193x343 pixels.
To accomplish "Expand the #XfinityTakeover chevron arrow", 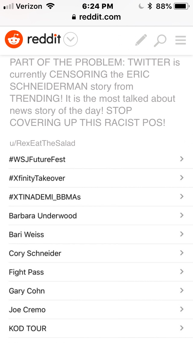I will point(182,178).
